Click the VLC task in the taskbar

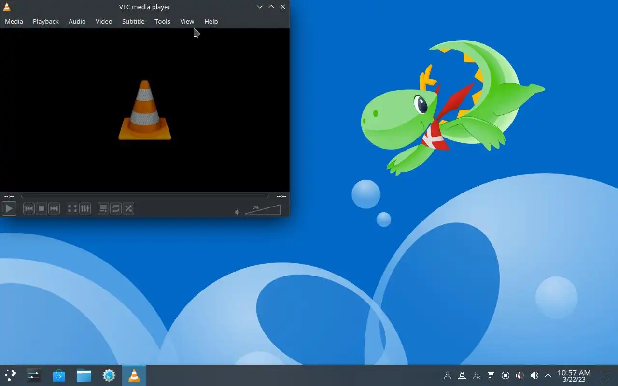[x=134, y=375]
